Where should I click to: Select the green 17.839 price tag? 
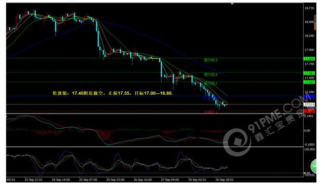point(309,59)
